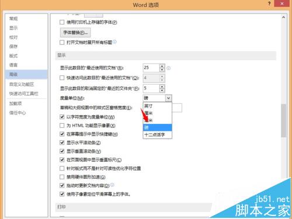Enable 禁用硬件图形加速 checkbox
This screenshot has height=219, width=292.
tap(62, 177)
